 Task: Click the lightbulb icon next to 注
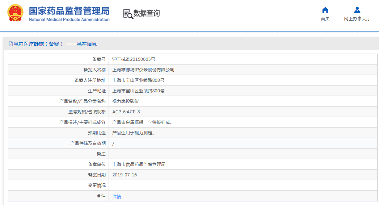coord(98,196)
